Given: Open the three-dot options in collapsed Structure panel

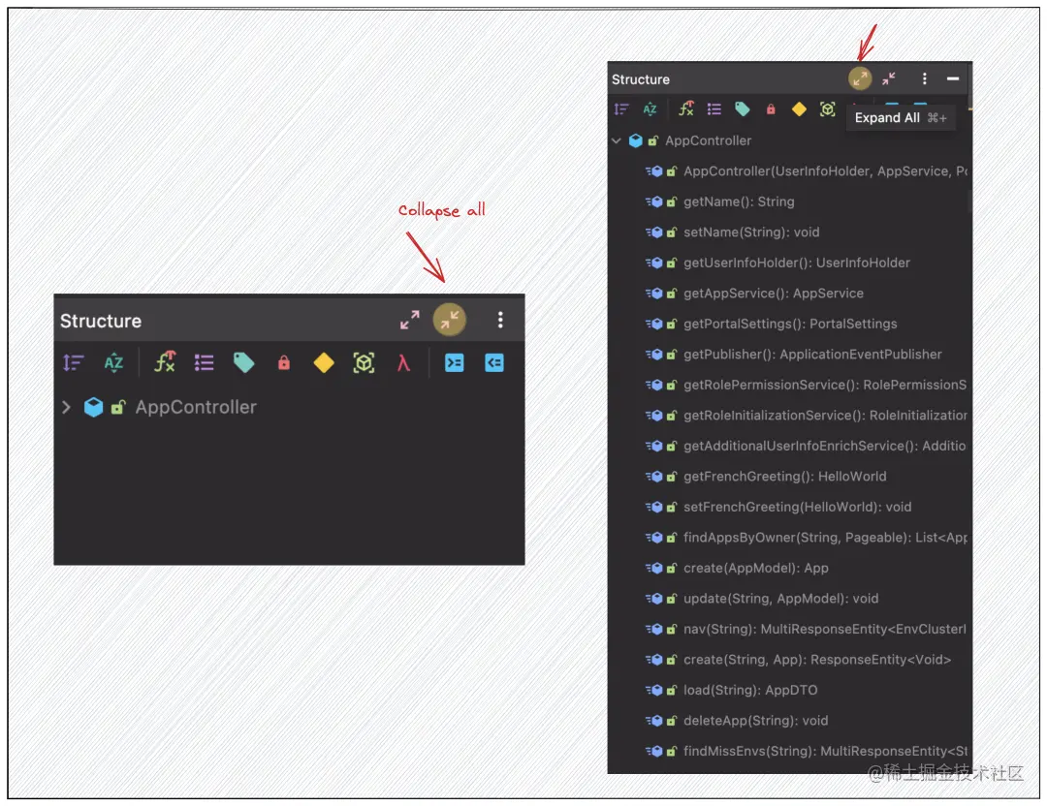Looking at the screenshot, I should 500,321.
